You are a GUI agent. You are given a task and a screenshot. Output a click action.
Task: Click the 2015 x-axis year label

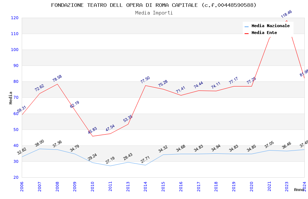coord(163,186)
